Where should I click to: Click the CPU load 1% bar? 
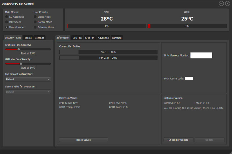106,26
